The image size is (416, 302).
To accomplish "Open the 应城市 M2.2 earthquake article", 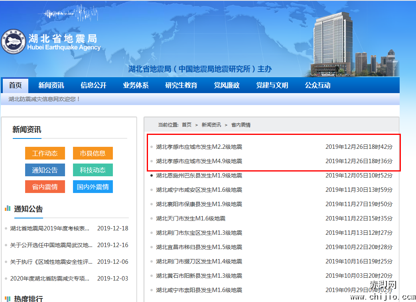I will pyautogui.click(x=199, y=147).
